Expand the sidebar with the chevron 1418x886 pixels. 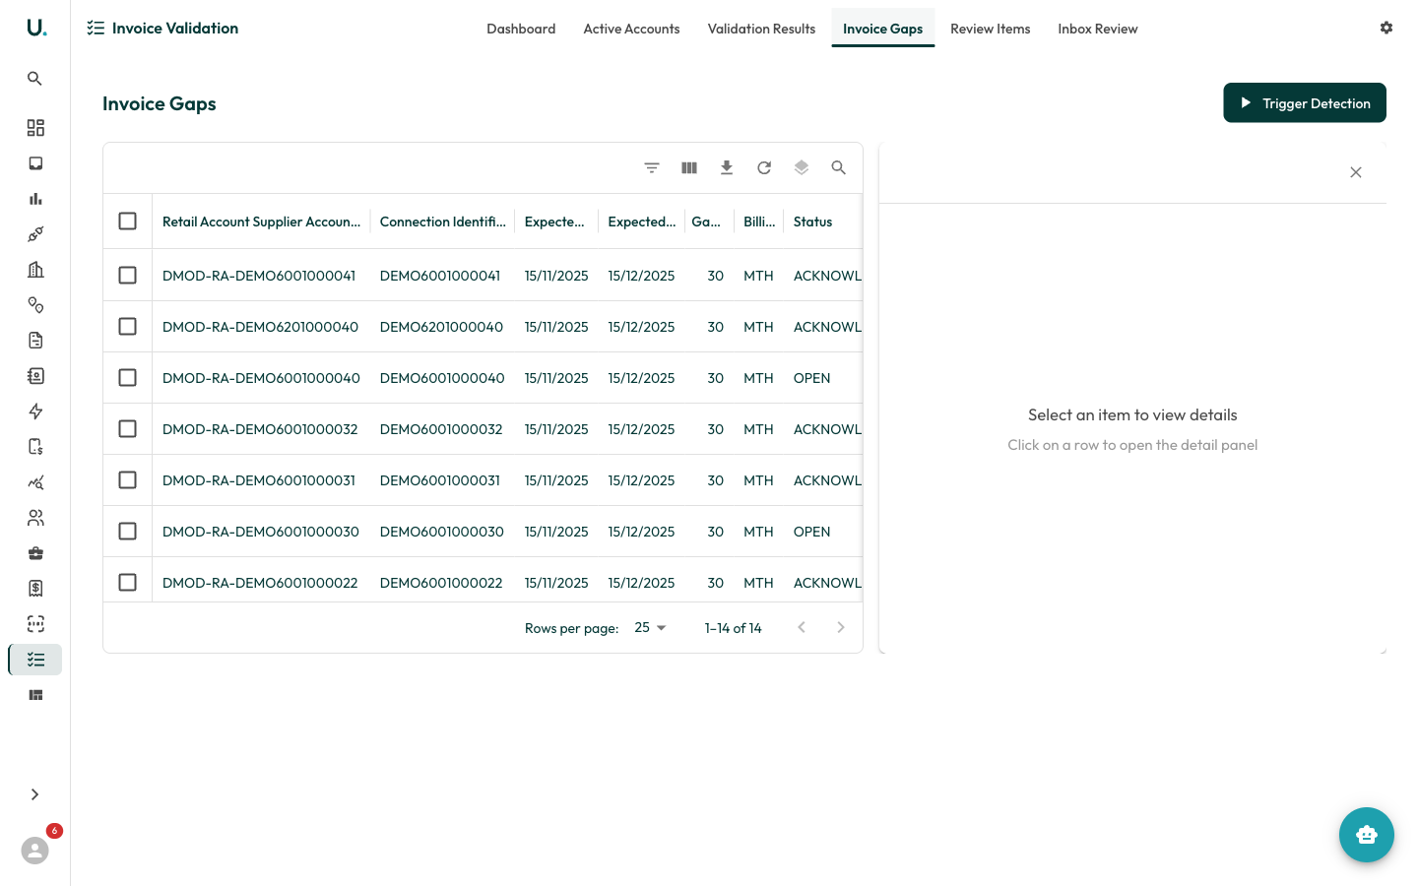[x=34, y=794]
